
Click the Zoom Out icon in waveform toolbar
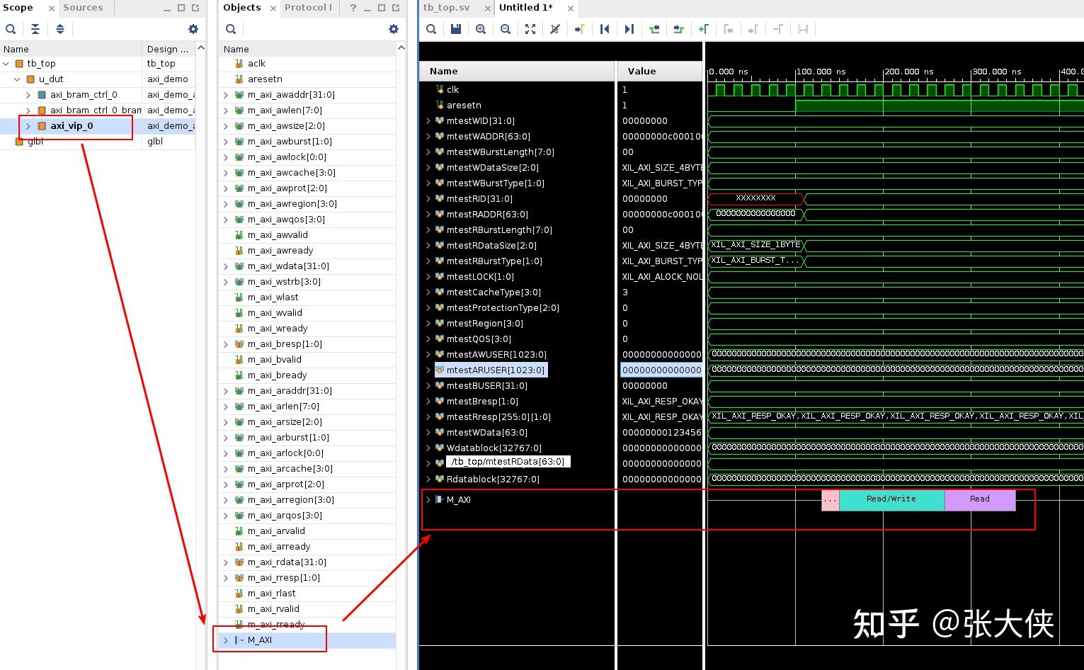[x=506, y=29]
